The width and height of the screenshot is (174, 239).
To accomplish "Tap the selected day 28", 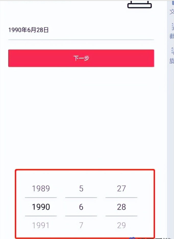I will tap(122, 207).
